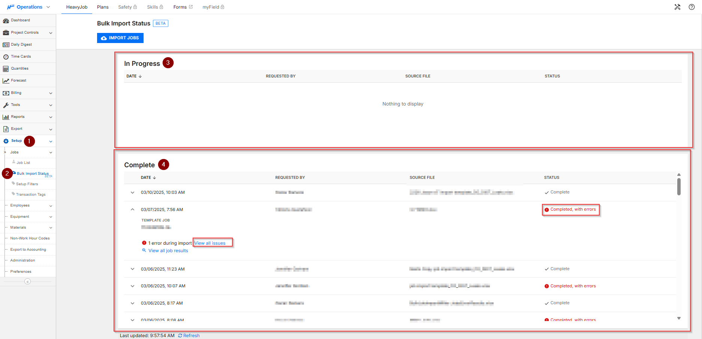Expand the 03/06/2025, 8:17 AM import row
The width and height of the screenshot is (702, 339).
click(132, 303)
